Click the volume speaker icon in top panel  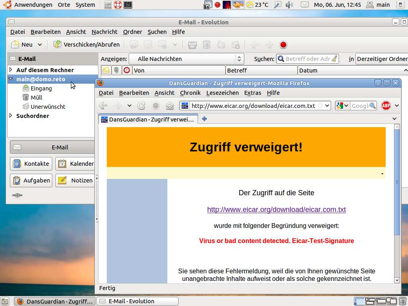pos(289,5)
